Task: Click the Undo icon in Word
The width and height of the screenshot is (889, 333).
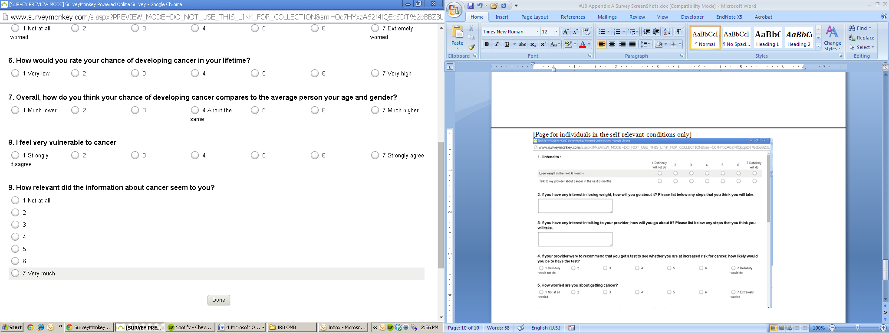Action: [480, 6]
